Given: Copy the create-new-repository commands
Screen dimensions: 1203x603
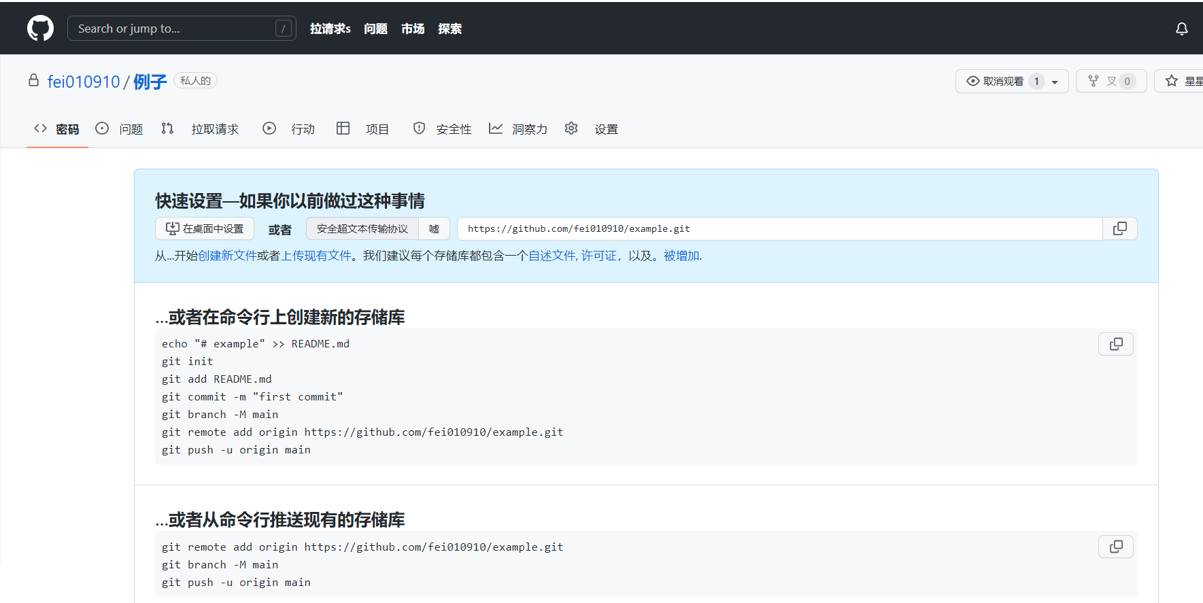Looking at the screenshot, I should 1116,344.
